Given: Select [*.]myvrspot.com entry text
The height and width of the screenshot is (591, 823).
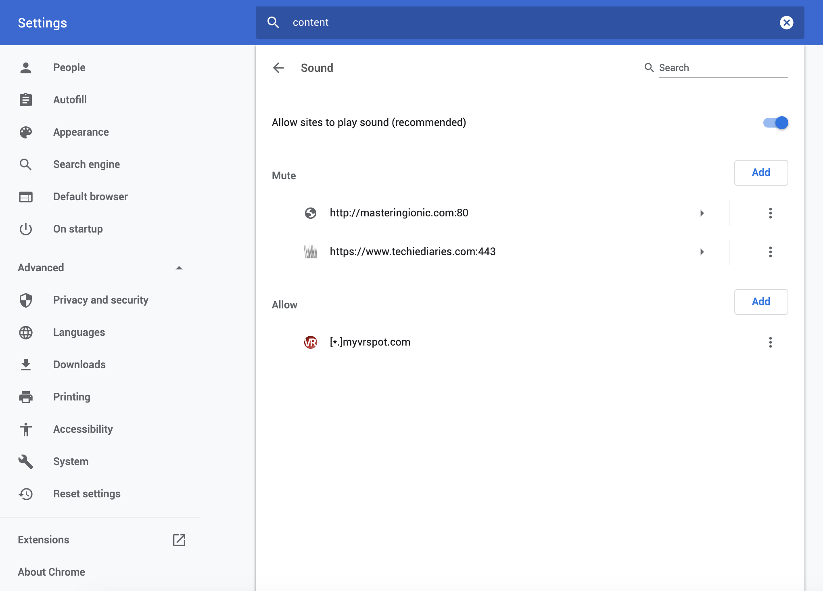Looking at the screenshot, I should (x=370, y=342).
